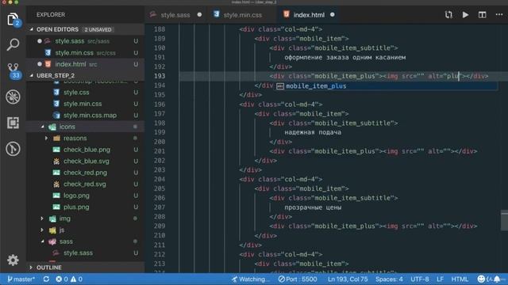Open Source Control with 33 changes
This screenshot has width=508, height=285.
[x=13, y=71]
